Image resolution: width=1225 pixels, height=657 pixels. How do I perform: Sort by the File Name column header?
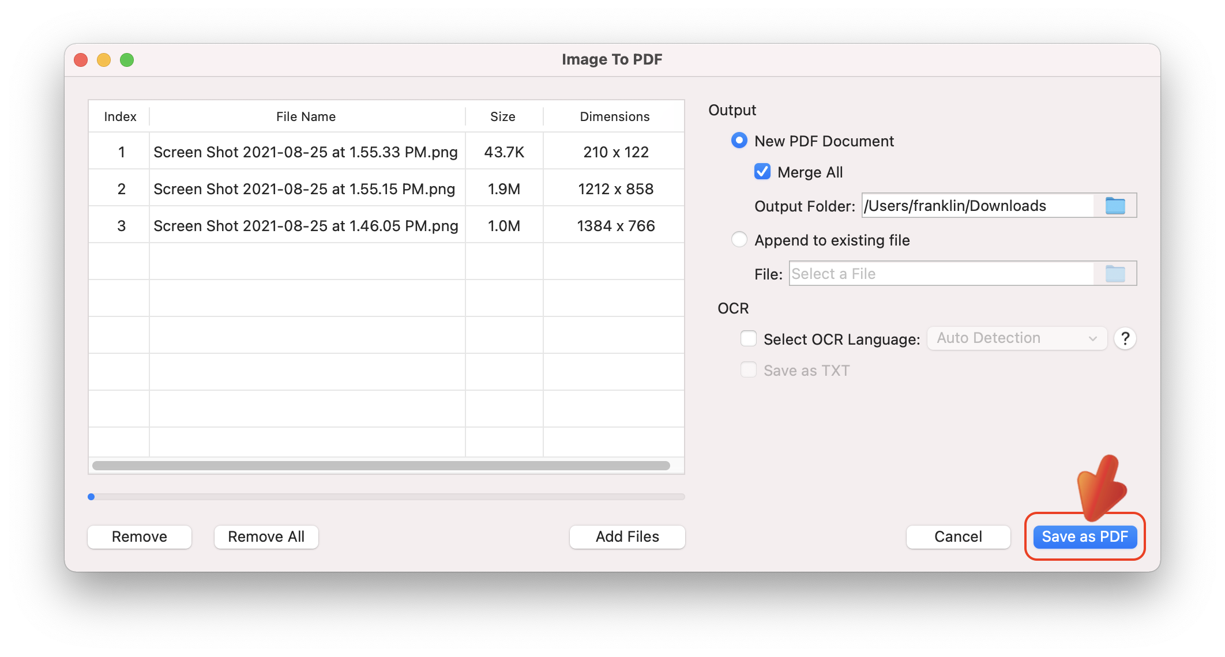(x=306, y=116)
